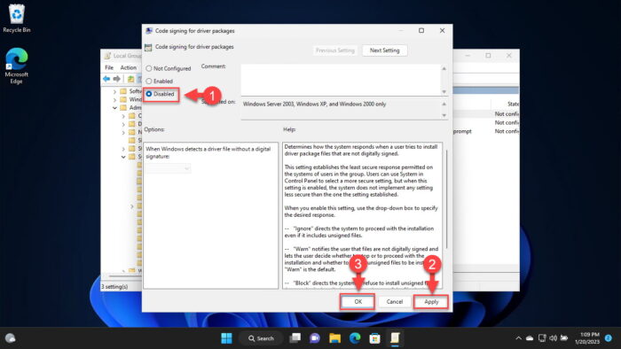Click the Apply button

click(x=431, y=302)
